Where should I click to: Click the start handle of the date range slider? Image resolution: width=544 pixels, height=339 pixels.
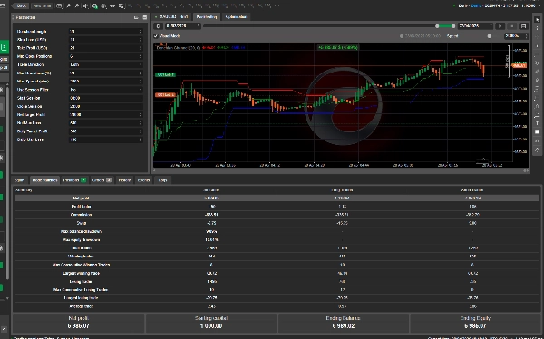(x=437, y=26)
